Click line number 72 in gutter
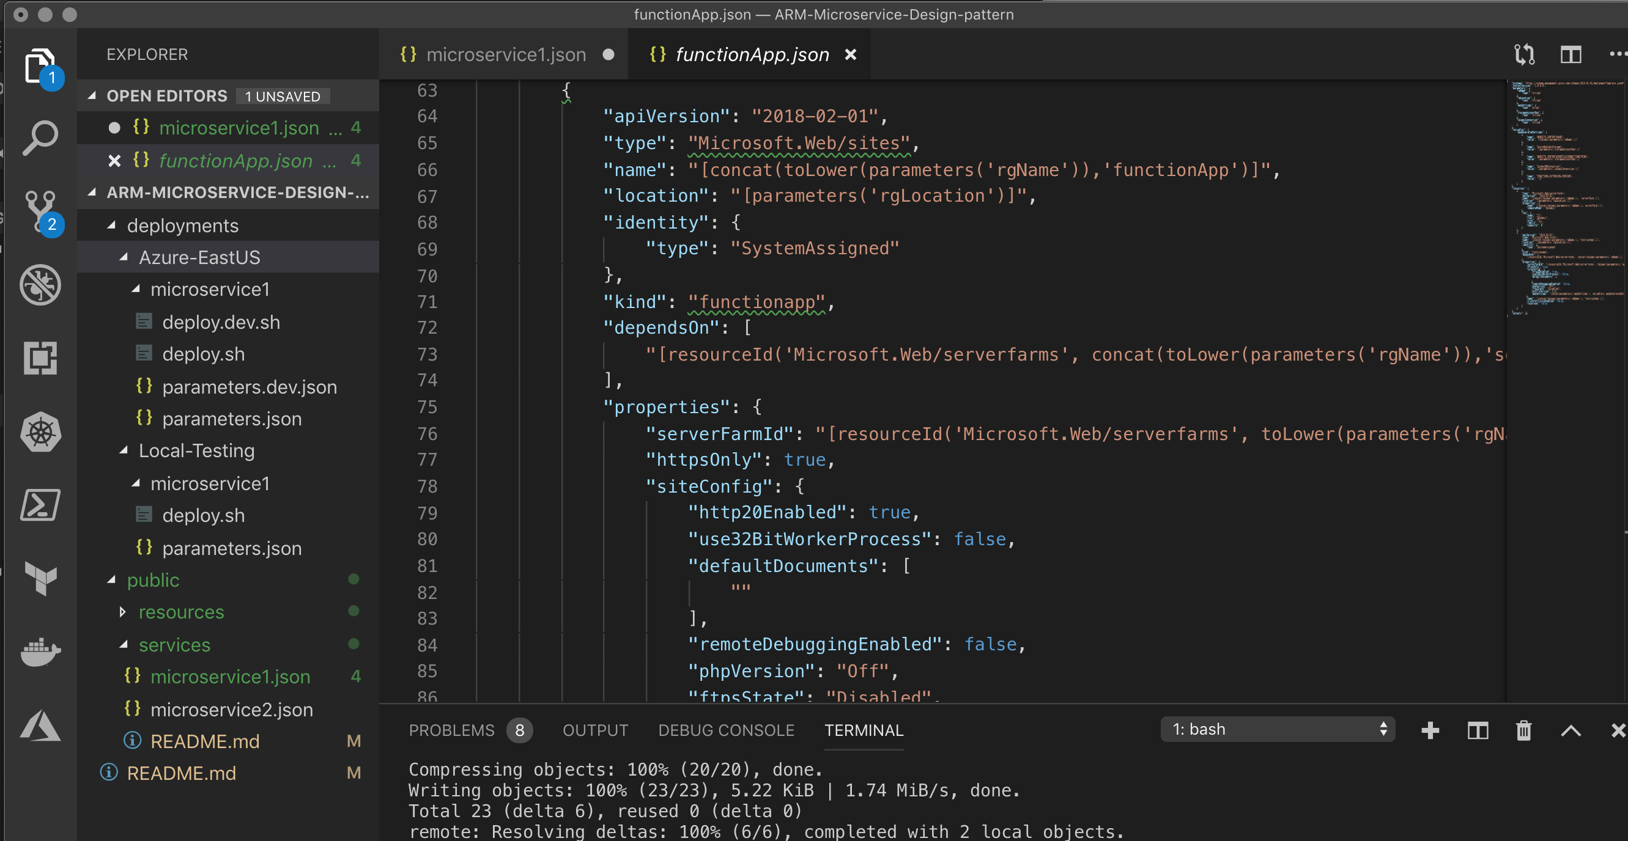Image resolution: width=1628 pixels, height=841 pixels. click(427, 328)
